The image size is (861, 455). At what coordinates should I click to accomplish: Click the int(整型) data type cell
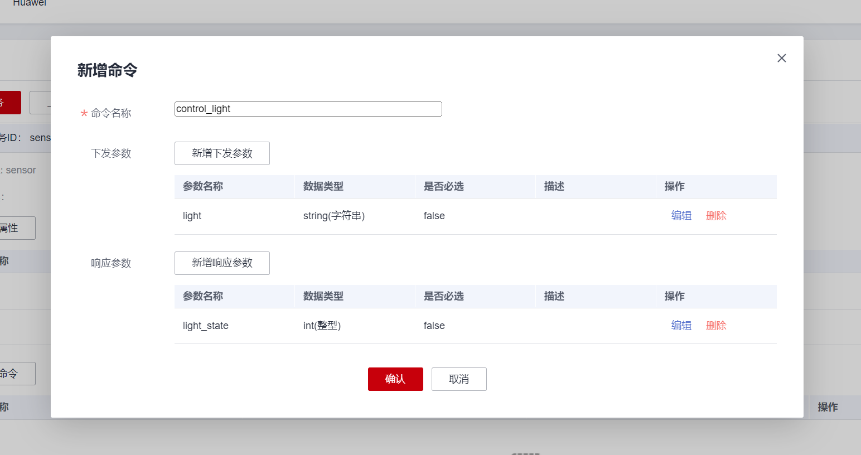click(x=322, y=326)
